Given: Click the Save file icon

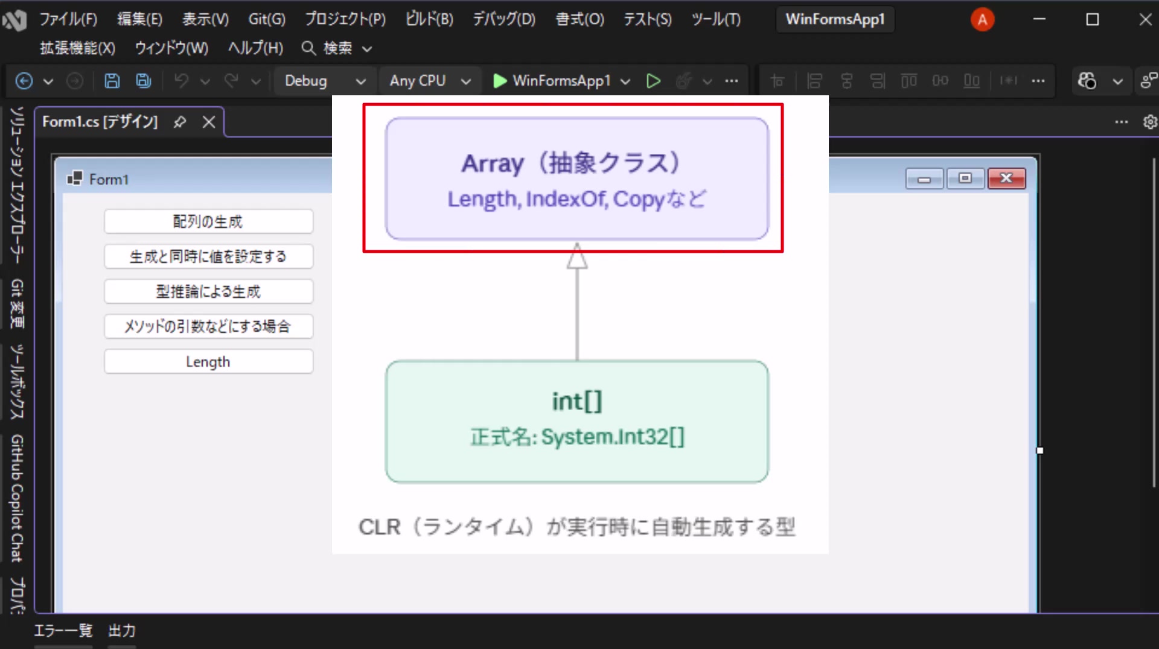Looking at the screenshot, I should point(112,81).
